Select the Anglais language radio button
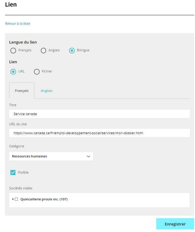This screenshot has width=195, height=232. tap(43, 50)
